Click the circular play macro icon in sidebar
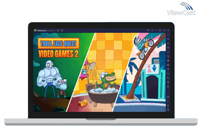Screen dimensions: 200x137 tap(168, 56)
